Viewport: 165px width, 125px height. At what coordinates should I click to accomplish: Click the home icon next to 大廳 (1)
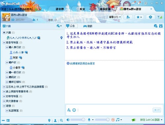(x=4, y=32)
